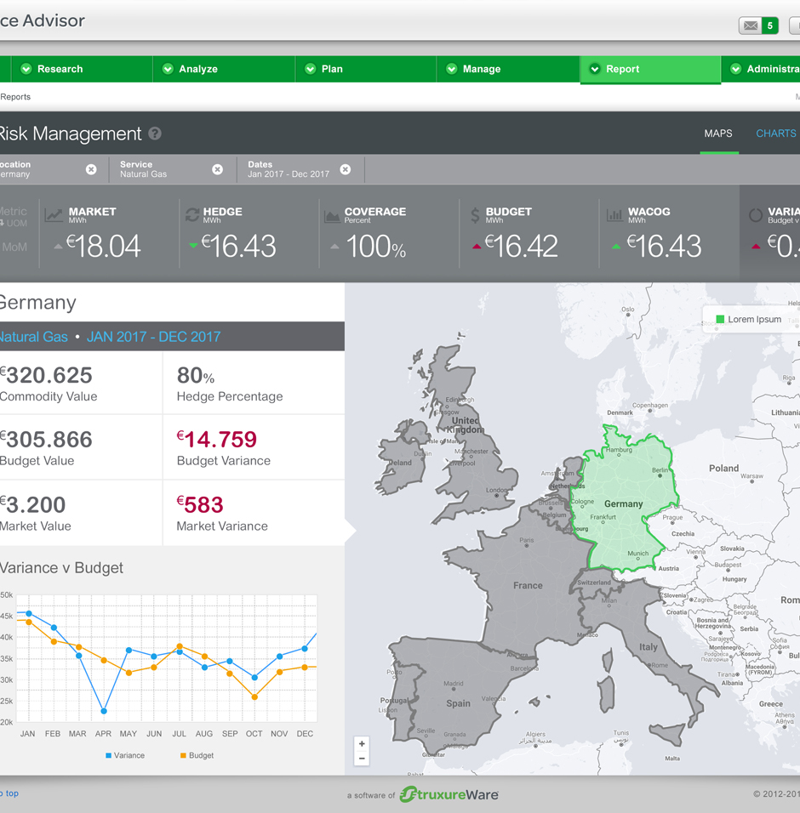Click the 80% Hedge Percentage figure
The width and height of the screenshot is (800, 813).
pos(196,375)
